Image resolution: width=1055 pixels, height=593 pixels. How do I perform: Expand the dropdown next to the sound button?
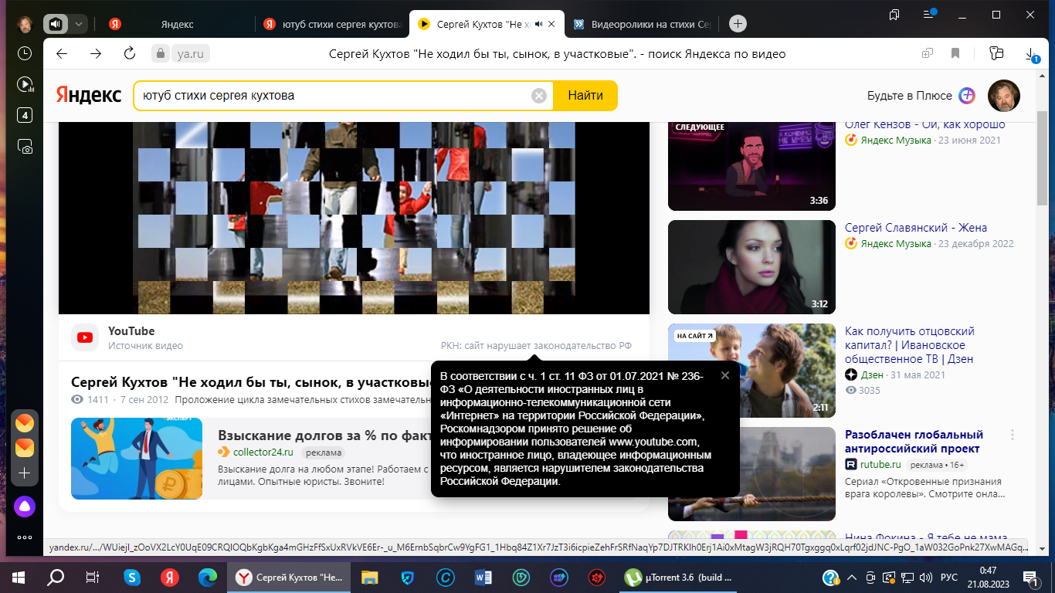coord(78,24)
